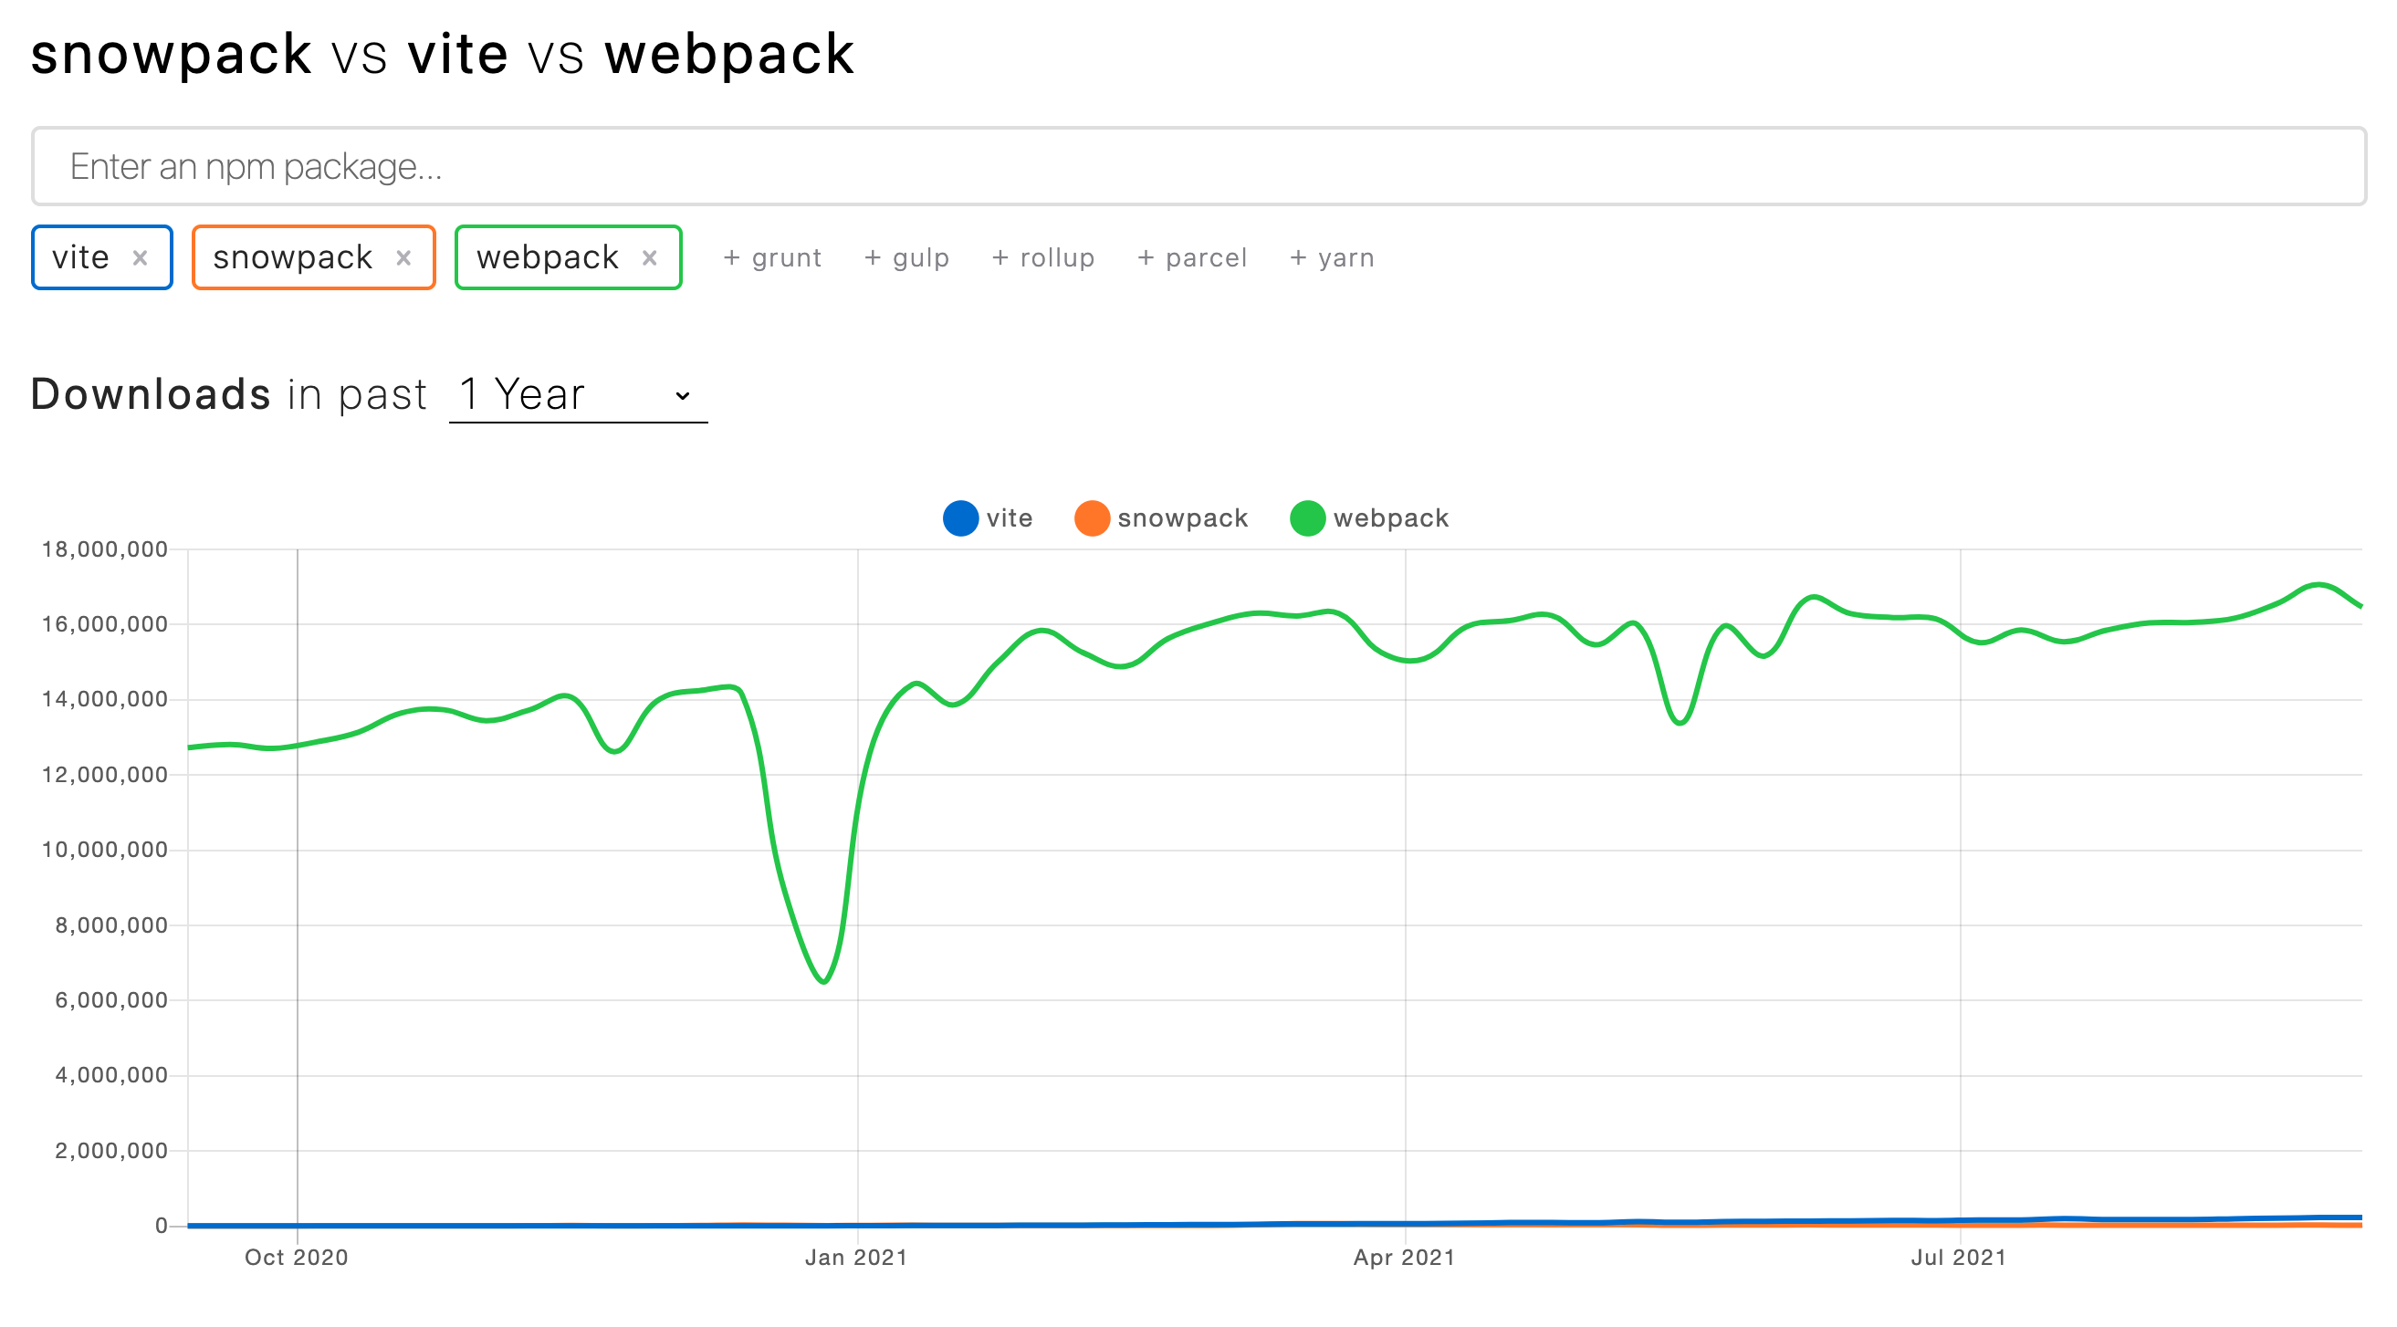Add rollup to the comparison
Screen dimensions: 2397x1327
coord(1043,257)
